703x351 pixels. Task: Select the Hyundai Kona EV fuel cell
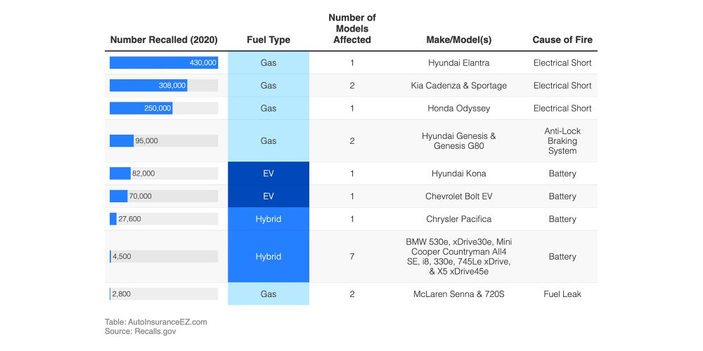coord(268,173)
